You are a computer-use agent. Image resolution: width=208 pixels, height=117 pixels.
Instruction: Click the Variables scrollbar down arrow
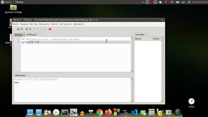pos(162,101)
